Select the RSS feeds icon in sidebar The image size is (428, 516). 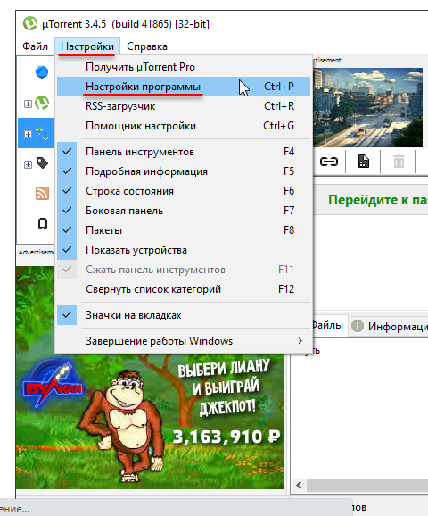coord(42,194)
